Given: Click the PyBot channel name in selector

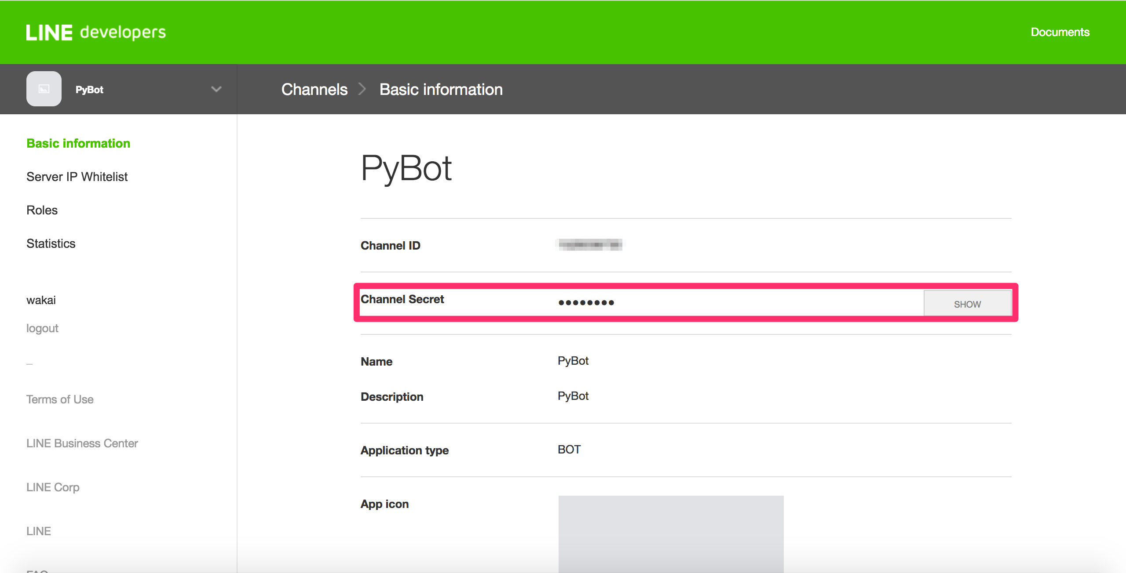Looking at the screenshot, I should pyautogui.click(x=89, y=90).
